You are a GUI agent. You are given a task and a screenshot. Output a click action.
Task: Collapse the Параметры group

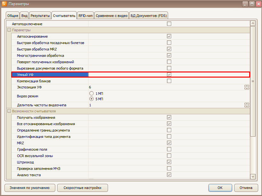click(x=9, y=30)
